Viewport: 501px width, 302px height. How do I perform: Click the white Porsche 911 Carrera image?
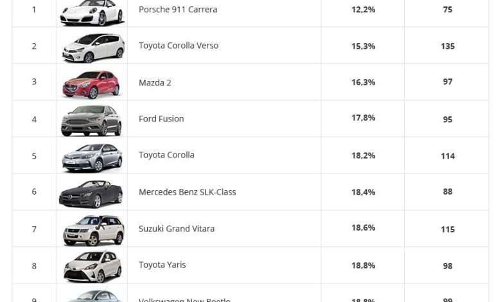point(92,12)
